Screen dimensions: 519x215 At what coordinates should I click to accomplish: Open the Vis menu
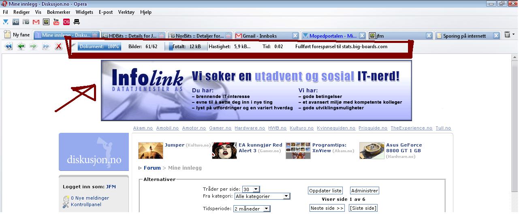(x=38, y=12)
